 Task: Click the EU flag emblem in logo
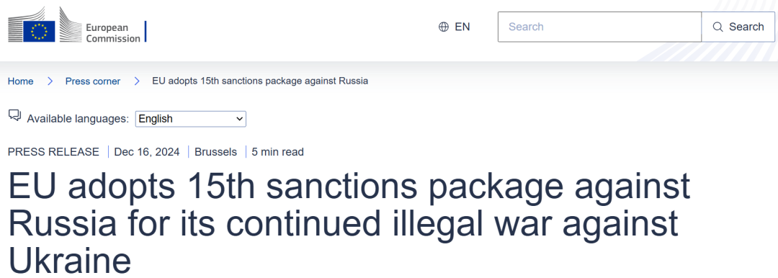(x=39, y=31)
